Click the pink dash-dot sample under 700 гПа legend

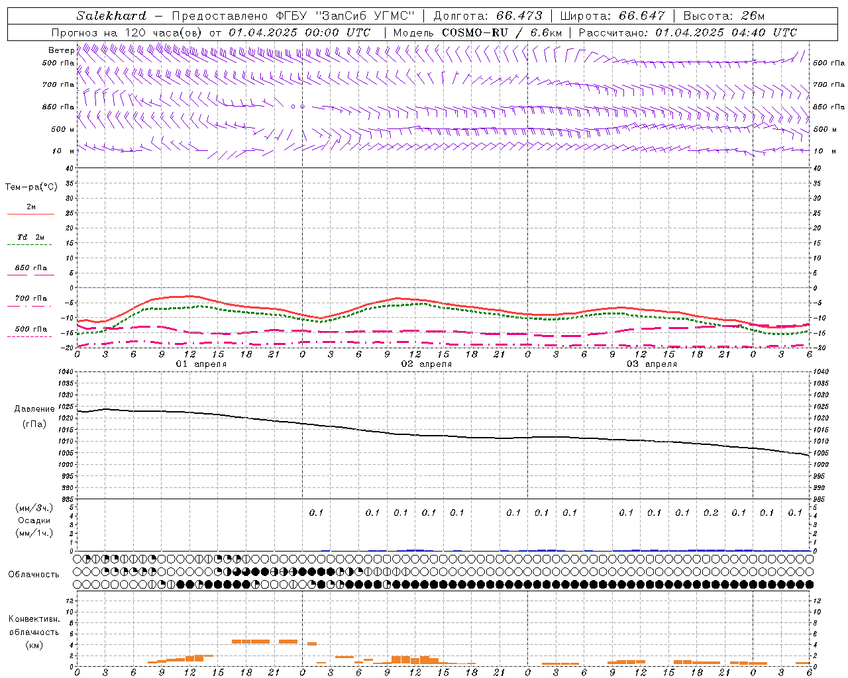[x=30, y=306]
